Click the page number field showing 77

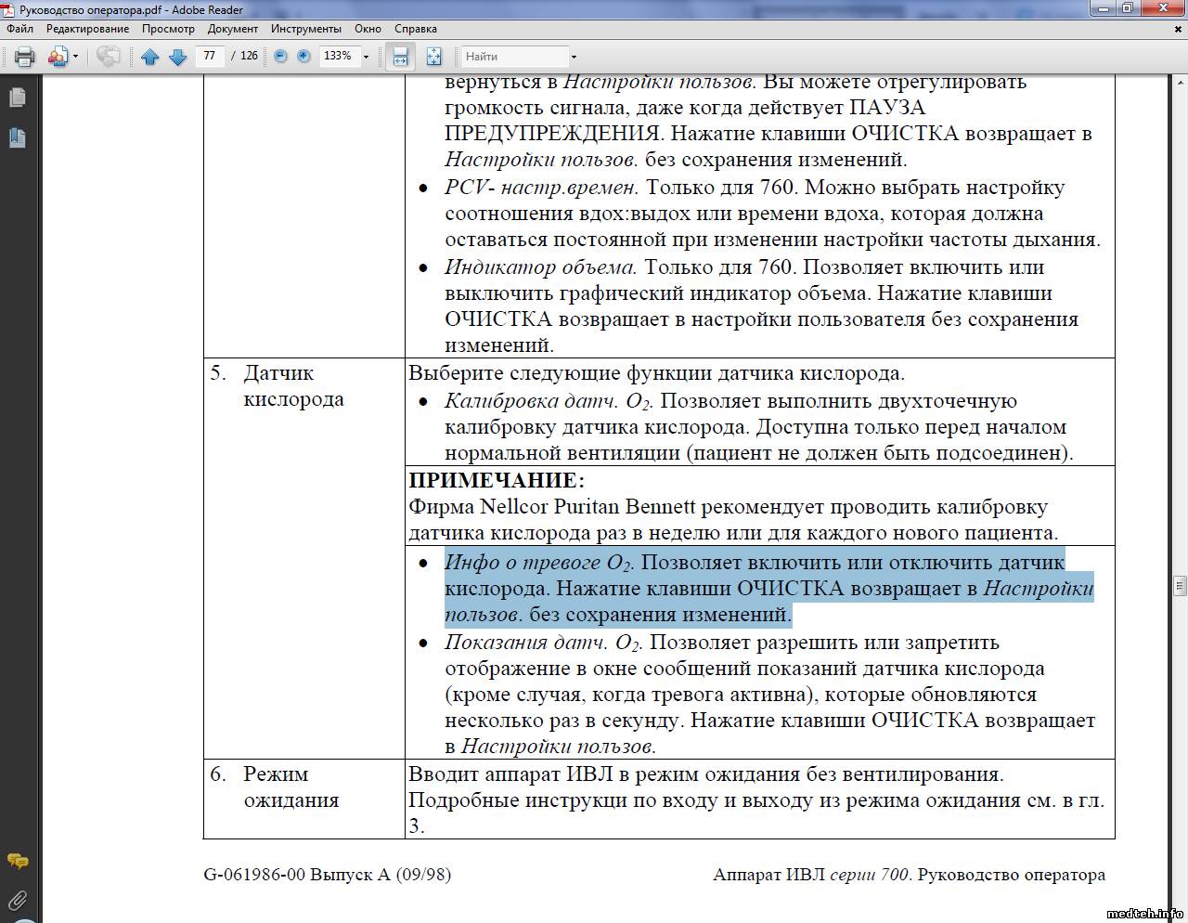211,56
